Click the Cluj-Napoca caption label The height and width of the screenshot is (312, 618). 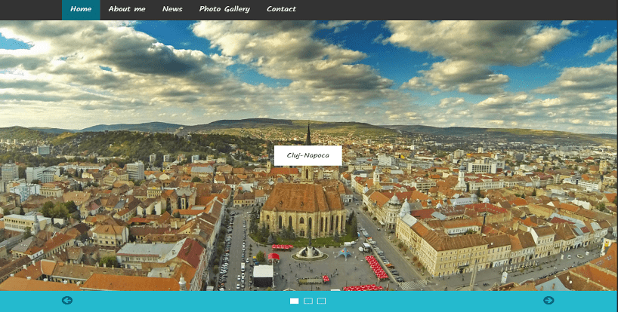coord(307,155)
